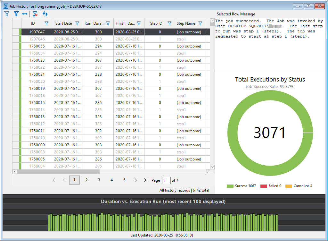Go to the previous page of history
Image resolution: width=328 pixels, height=241 pixels.
[x=64, y=180]
